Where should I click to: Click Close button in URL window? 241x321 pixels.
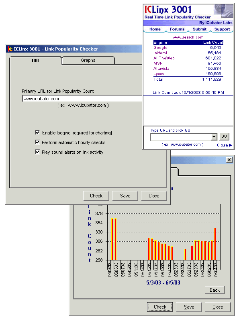click(154, 196)
